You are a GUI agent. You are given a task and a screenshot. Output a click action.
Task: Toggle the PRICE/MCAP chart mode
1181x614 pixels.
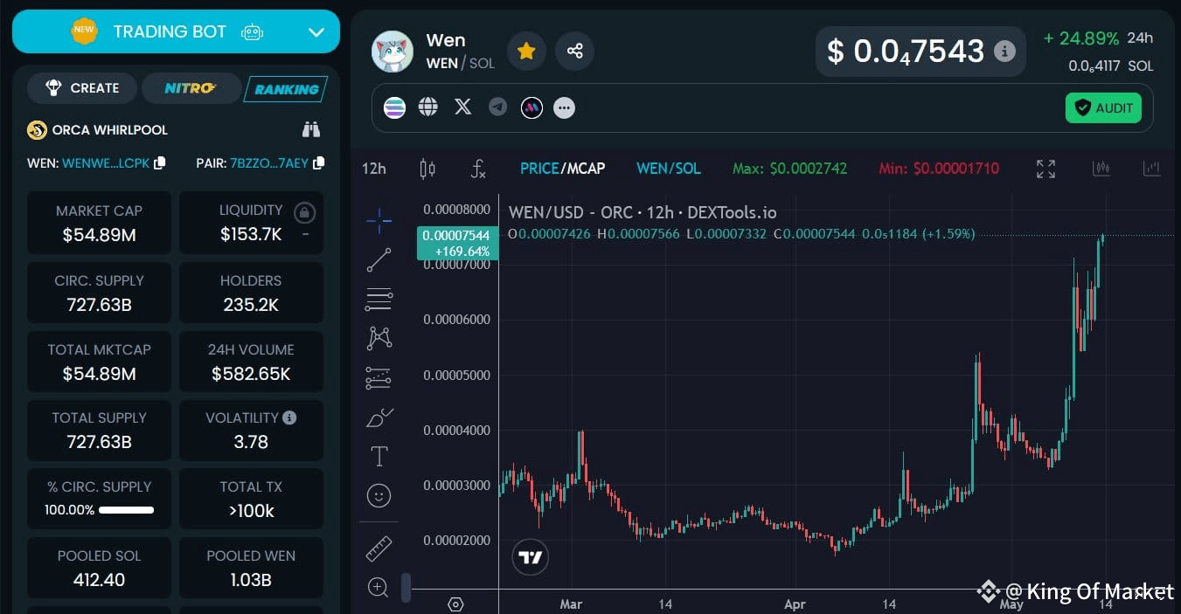click(x=562, y=169)
